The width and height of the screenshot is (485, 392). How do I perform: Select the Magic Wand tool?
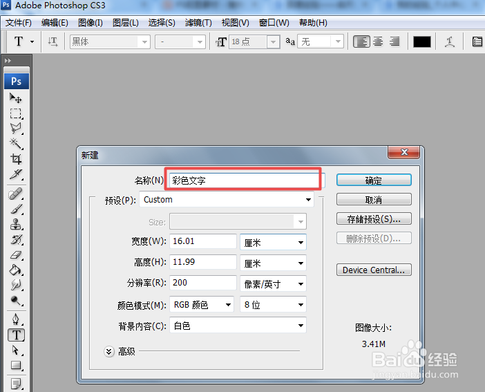point(16,144)
